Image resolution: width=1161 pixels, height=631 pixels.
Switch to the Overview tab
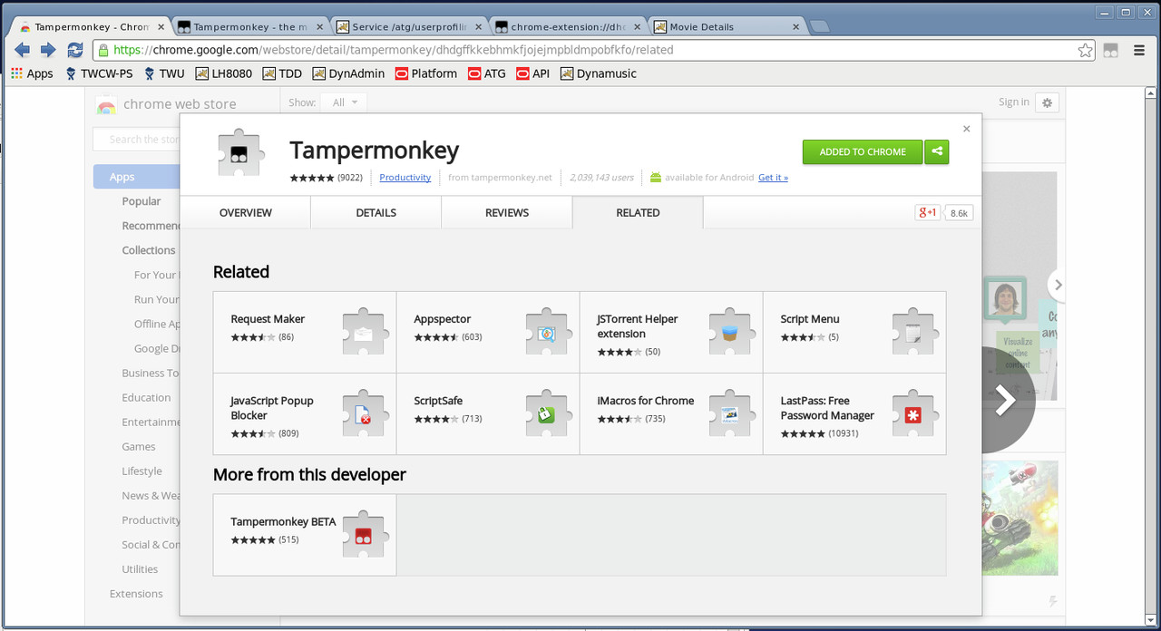[245, 212]
